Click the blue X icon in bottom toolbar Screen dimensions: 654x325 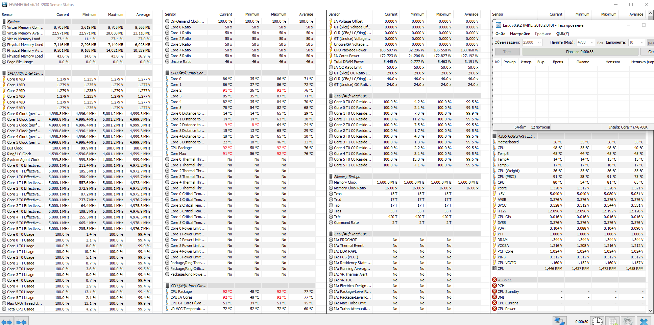(644, 321)
